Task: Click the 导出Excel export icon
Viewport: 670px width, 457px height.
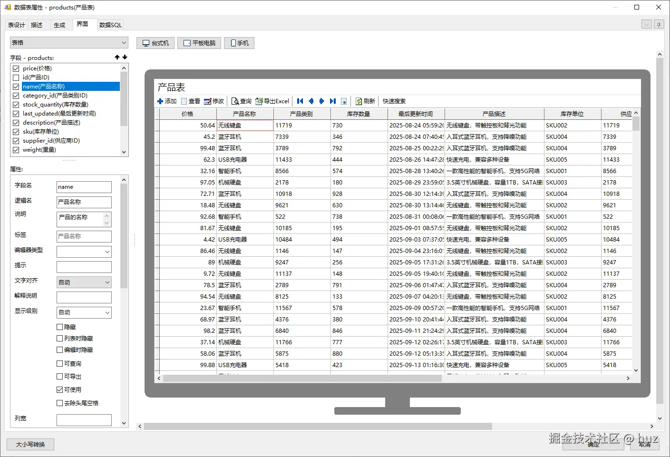Action: tap(259, 101)
